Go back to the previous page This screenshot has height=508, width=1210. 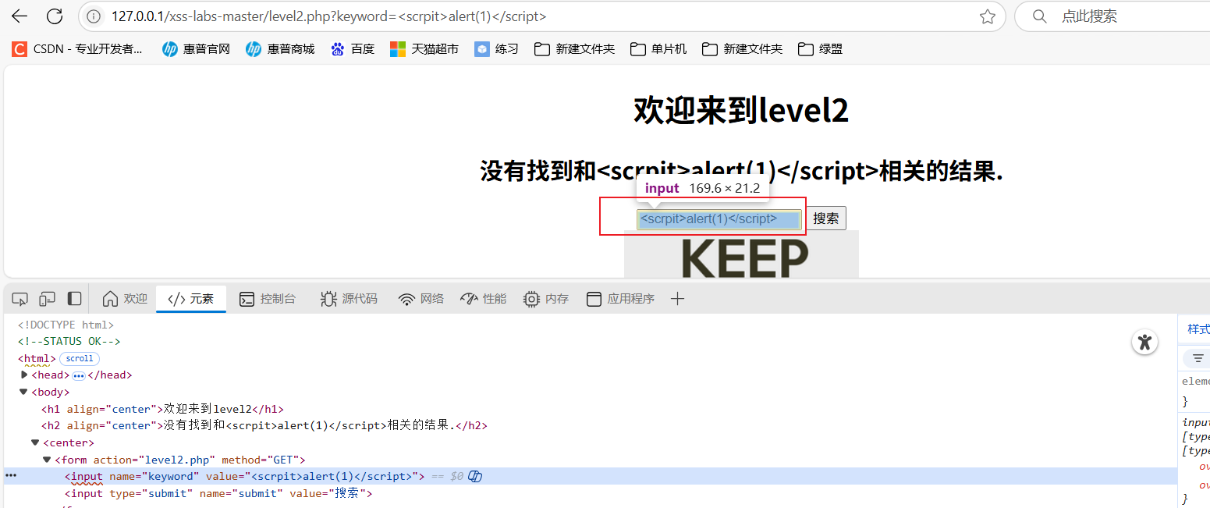pyautogui.click(x=20, y=16)
